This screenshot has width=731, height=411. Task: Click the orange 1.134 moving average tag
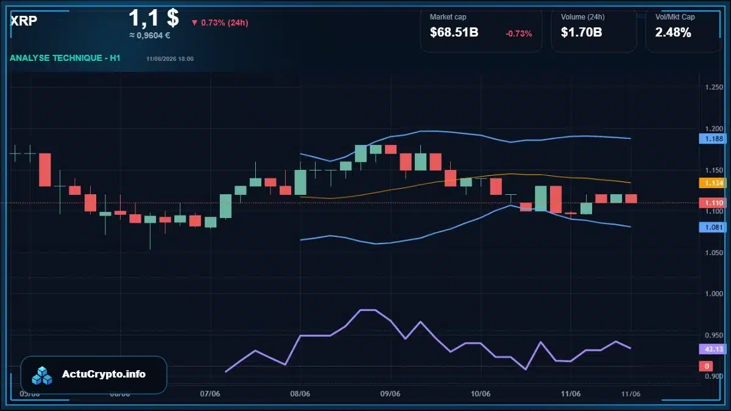(x=712, y=183)
